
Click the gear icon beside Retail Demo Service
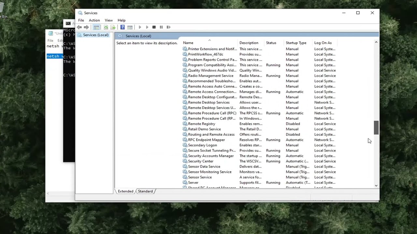(x=185, y=129)
